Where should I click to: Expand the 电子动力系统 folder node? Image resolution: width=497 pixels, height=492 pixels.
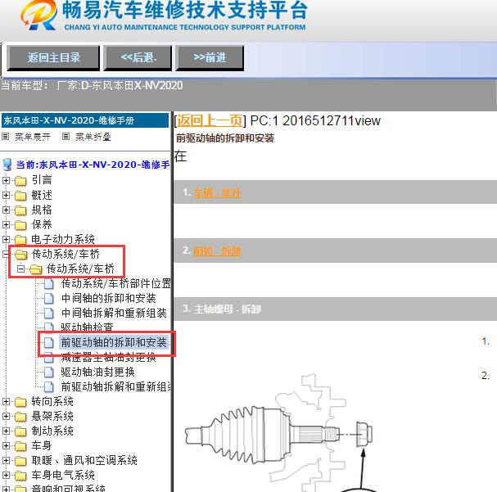pyautogui.click(x=6, y=239)
